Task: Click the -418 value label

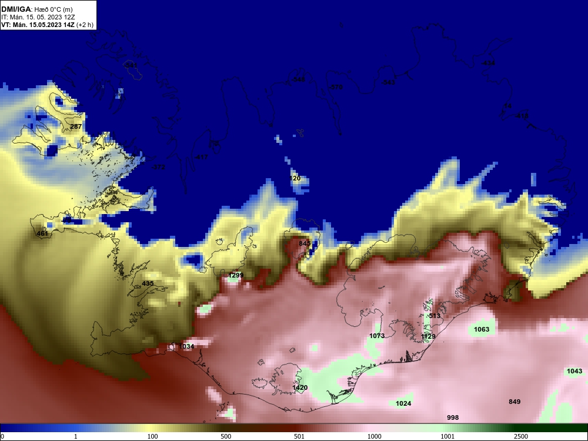Action: (x=521, y=116)
